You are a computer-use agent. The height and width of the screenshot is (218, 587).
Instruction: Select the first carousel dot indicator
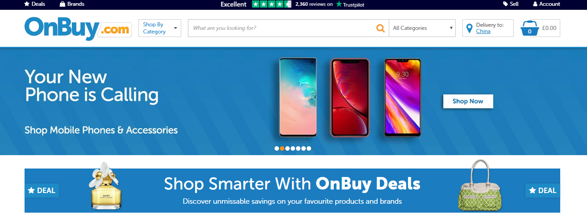277,148
